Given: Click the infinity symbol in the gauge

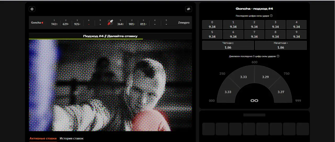Looking at the screenshot, I should pos(254,100).
